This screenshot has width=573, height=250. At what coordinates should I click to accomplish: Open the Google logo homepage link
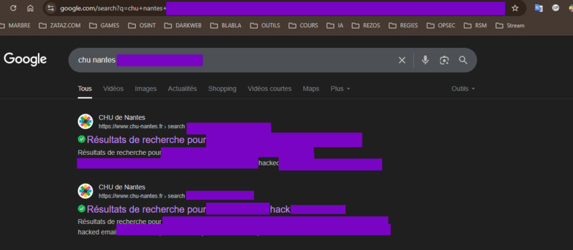(25, 59)
